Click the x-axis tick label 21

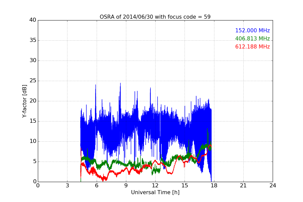[243, 186]
